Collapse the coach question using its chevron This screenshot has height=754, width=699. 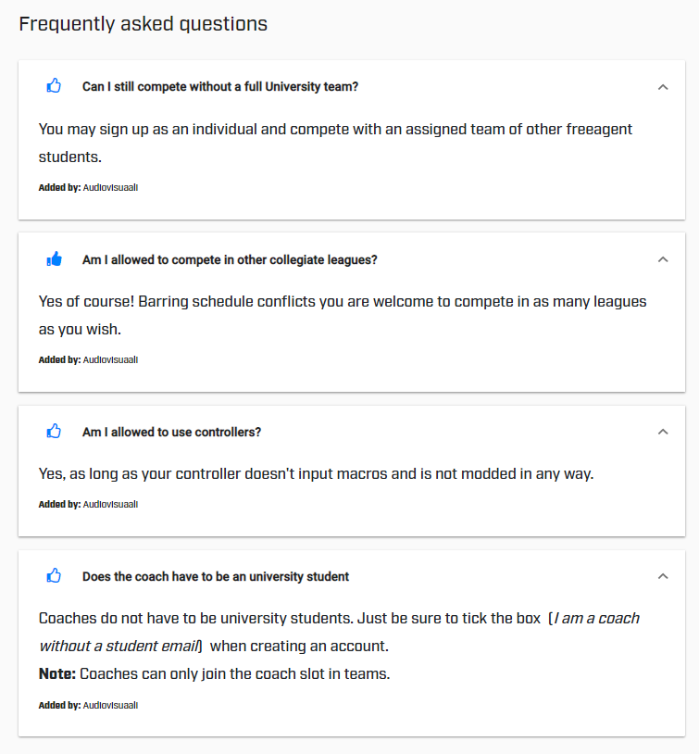tap(662, 576)
